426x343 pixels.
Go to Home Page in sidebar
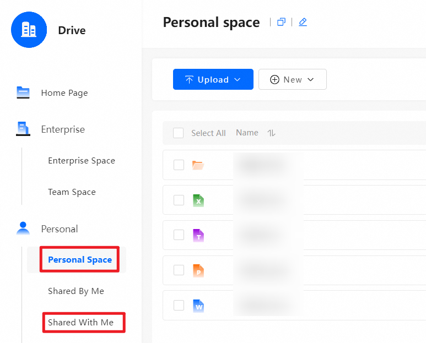click(x=64, y=93)
